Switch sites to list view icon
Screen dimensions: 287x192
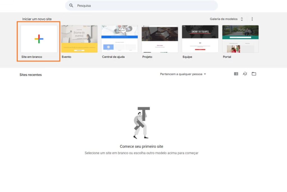tap(236, 74)
